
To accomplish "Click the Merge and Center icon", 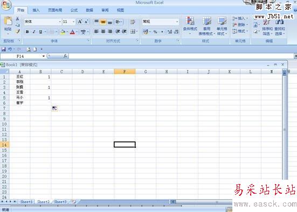I will pyautogui.click(x=133, y=32).
